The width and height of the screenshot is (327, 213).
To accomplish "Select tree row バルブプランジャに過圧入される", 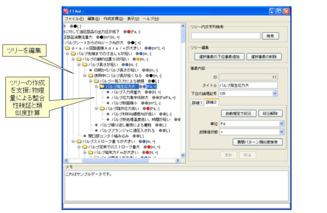I will coord(127,130).
